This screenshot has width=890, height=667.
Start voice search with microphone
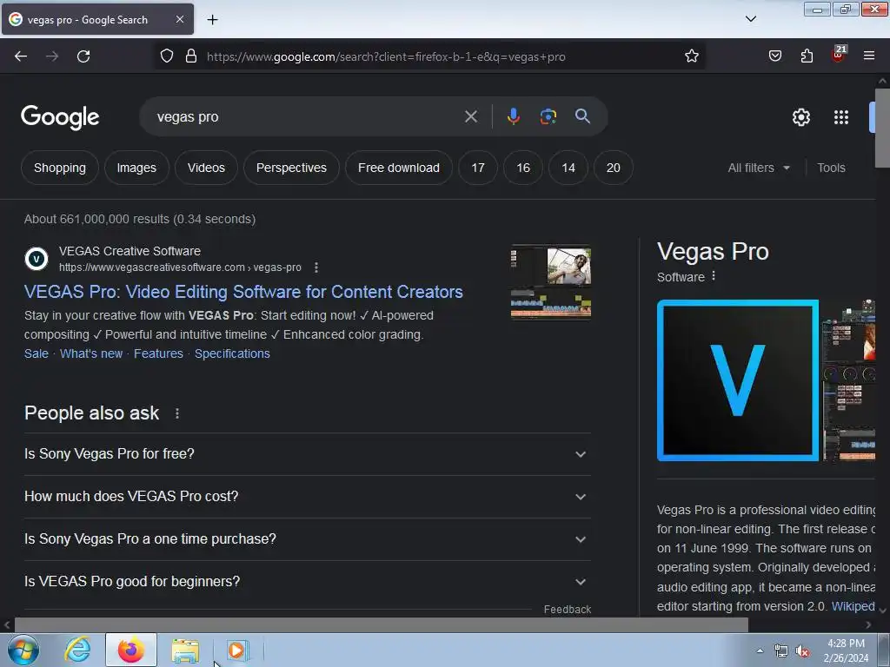point(513,117)
